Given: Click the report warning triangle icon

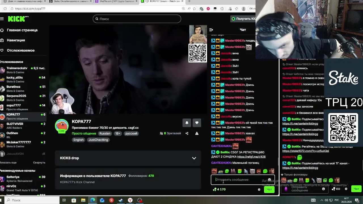Looking at the screenshot, I should click(197, 133).
